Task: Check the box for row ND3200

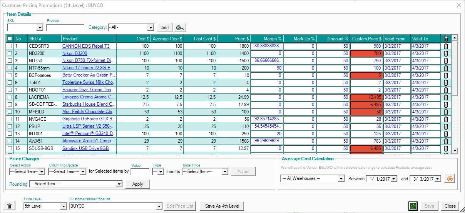Action: coord(10,53)
